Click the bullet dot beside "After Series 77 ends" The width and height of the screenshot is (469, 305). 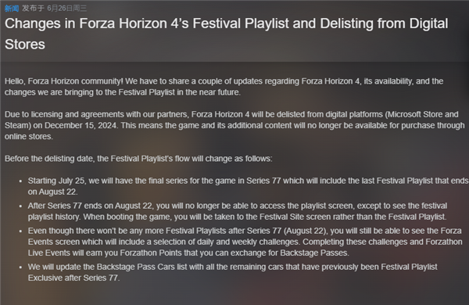tap(20, 206)
